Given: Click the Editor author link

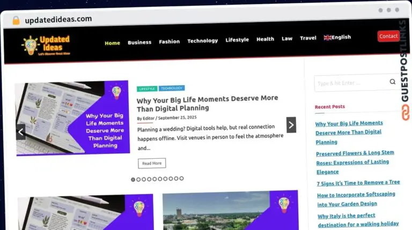Looking at the screenshot, I should click(149, 118).
